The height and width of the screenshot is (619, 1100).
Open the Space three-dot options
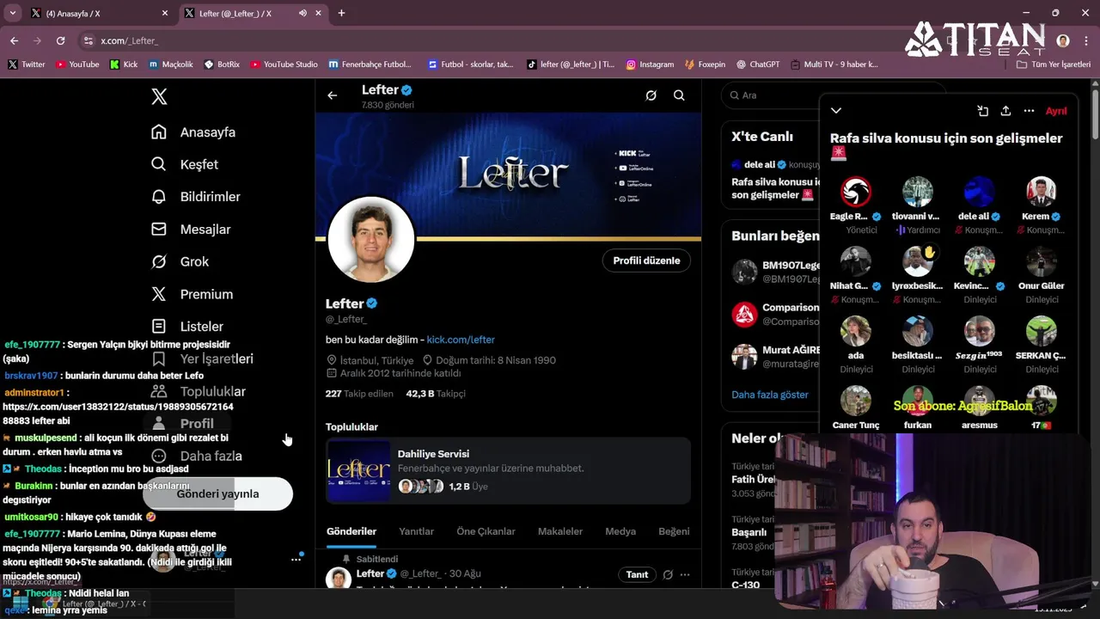coord(1029,111)
